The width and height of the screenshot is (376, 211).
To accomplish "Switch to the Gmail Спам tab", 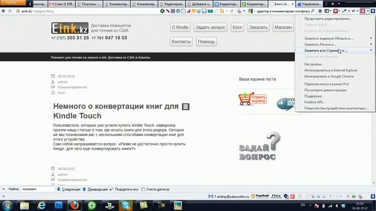I will click(x=62, y=4).
